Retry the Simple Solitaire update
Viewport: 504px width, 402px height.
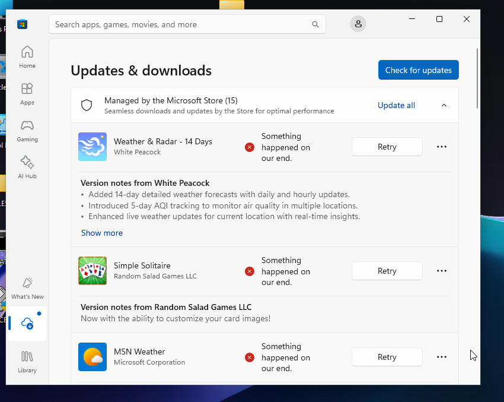pos(387,271)
